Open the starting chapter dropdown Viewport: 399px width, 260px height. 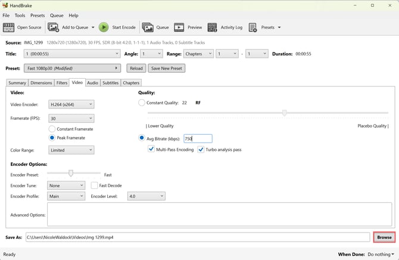point(227,54)
